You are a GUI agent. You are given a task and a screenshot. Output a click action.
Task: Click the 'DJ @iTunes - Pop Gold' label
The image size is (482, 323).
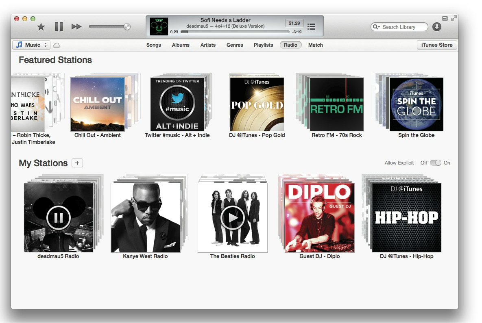[x=257, y=135]
